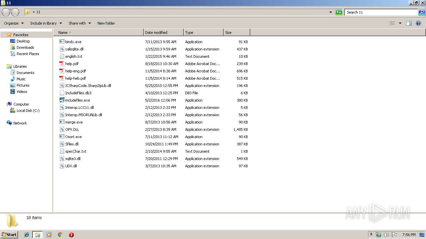The width and height of the screenshot is (426, 239).
Task: Click the 7:56 PM system clock
Action: [x=409, y=235]
